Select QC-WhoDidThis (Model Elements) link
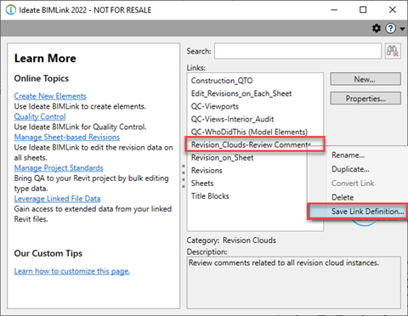Screen dimensions: 408x316 click(249, 132)
